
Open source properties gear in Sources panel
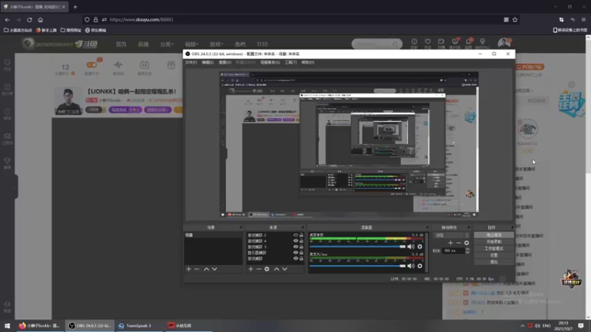pyautogui.click(x=267, y=269)
